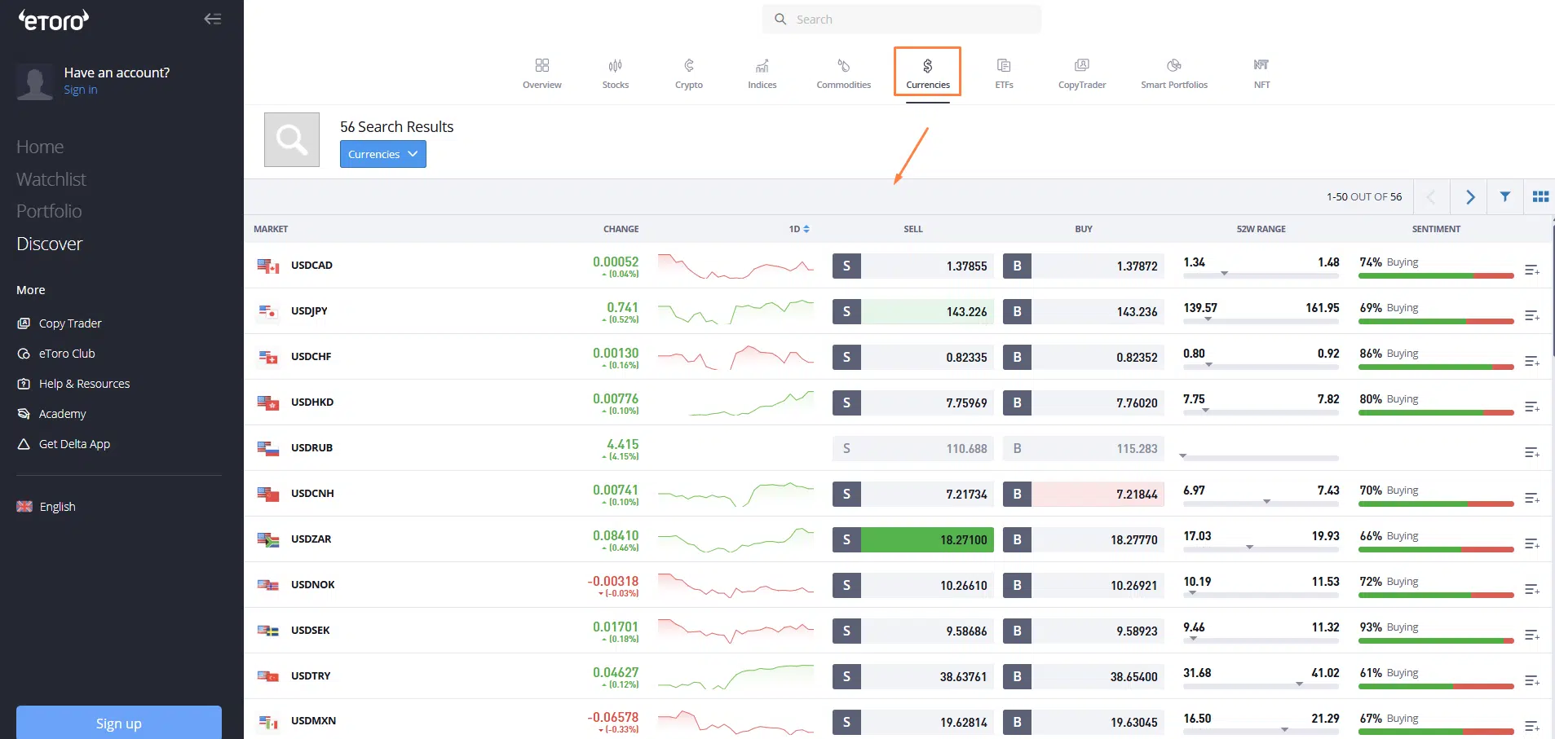This screenshot has width=1555, height=739.
Task: Add USDCAD to watchlist list icon
Action: (1532, 270)
